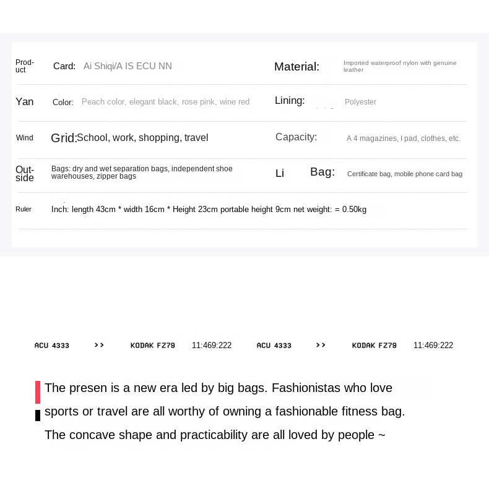
Task: Click the red vertical bar marker
Action: point(38,392)
